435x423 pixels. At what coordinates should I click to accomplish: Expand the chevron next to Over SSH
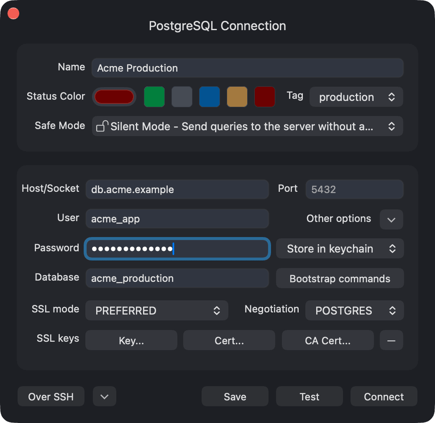click(105, 396)
